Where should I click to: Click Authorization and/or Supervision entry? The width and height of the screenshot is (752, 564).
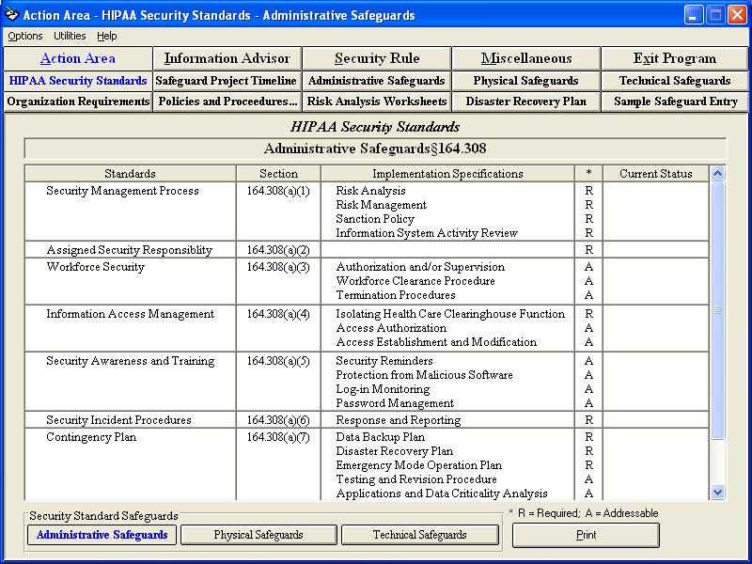(420, 267)
